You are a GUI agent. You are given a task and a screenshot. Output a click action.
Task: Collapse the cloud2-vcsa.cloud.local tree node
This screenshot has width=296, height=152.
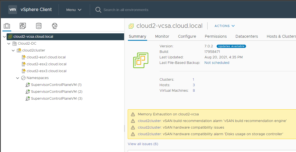click(x=4, y=37)
